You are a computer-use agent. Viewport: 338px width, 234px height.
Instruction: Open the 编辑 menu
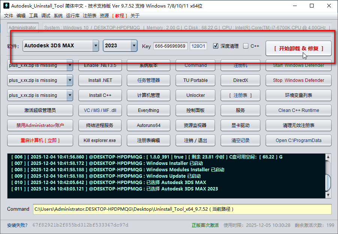click(x=21, y=15)
